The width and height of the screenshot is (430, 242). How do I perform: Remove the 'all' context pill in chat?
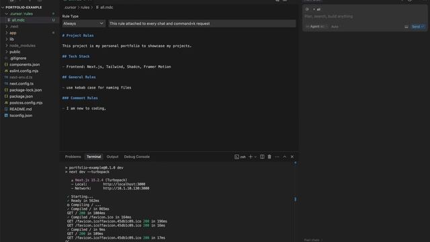pos(314,9)
